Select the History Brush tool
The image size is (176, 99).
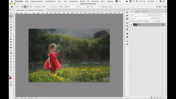(x=11, y=42)
